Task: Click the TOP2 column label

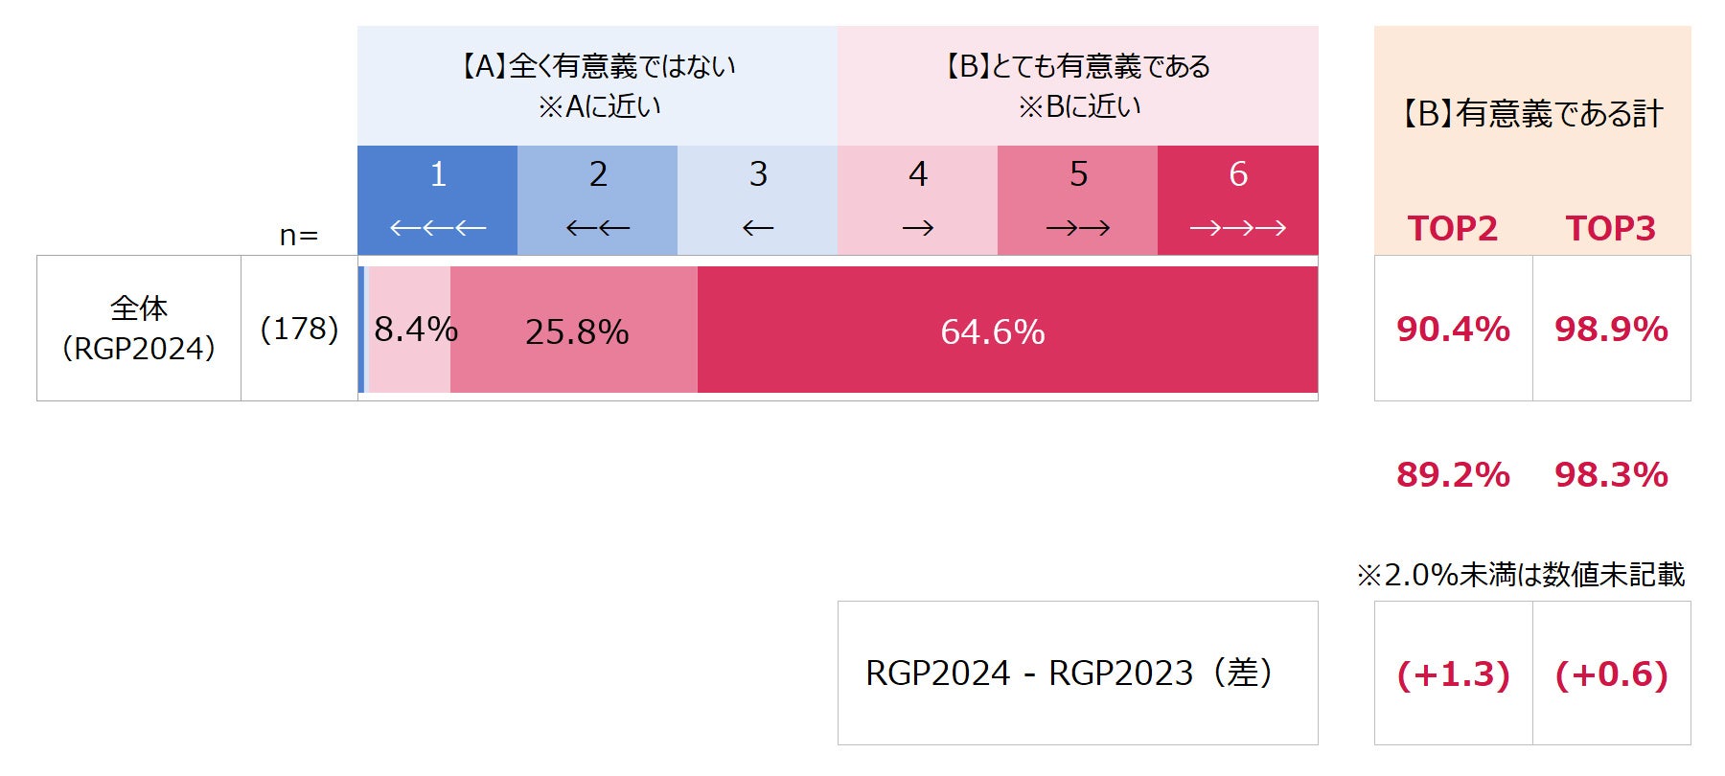Action: pos(1453,229)
